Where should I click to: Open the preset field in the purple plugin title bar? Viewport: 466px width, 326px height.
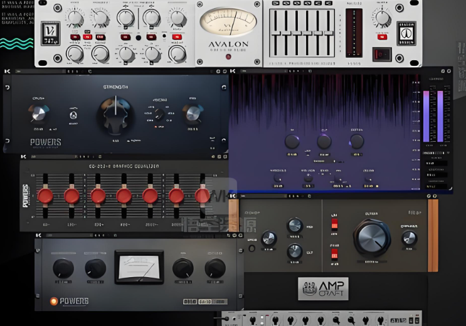tap(263, 71)
